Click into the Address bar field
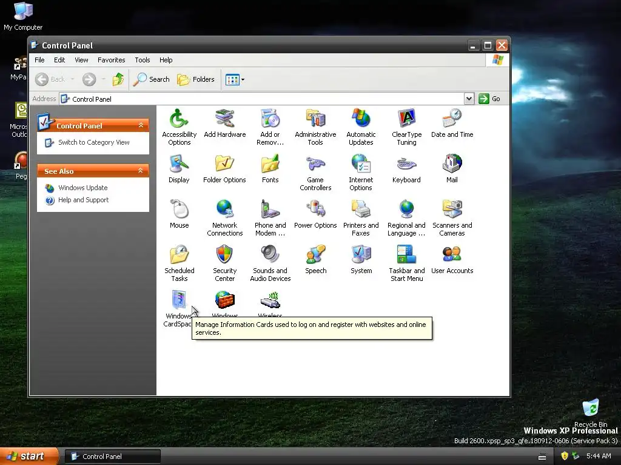The image size is (621, 465). [261, 99]
